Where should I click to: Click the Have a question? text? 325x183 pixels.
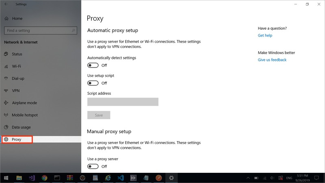(x=272, y=28)
